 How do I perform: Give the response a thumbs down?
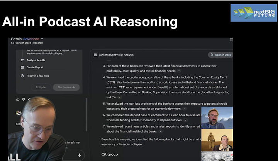[24, 99]
